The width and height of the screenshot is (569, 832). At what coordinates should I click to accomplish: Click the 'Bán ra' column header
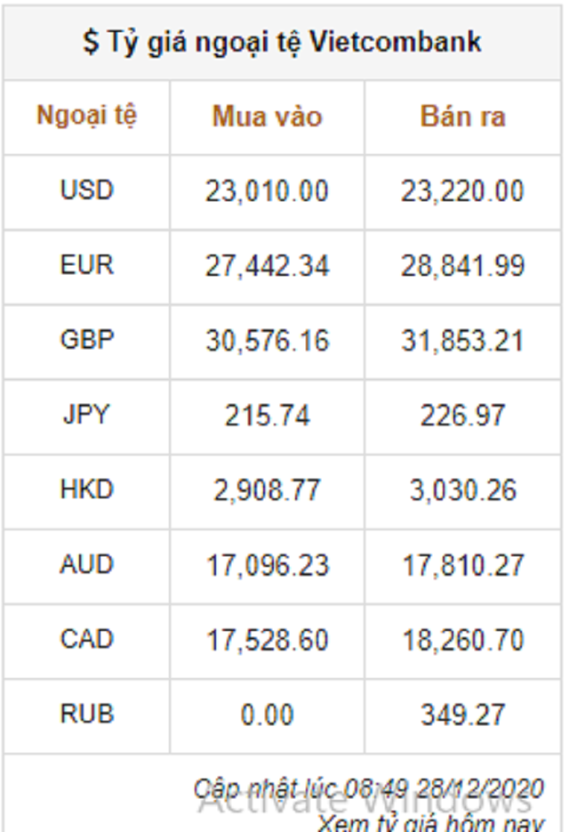coord(462,117)
